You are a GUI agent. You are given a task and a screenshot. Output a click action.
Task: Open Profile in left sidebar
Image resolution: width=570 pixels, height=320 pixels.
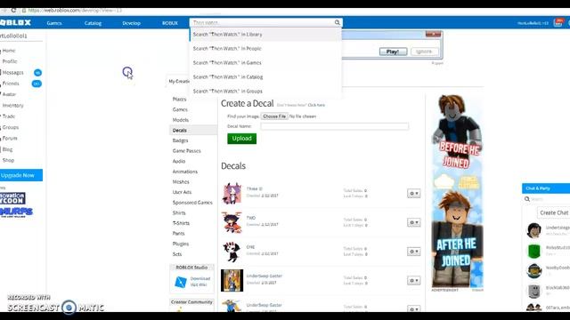tap(10, 61)
